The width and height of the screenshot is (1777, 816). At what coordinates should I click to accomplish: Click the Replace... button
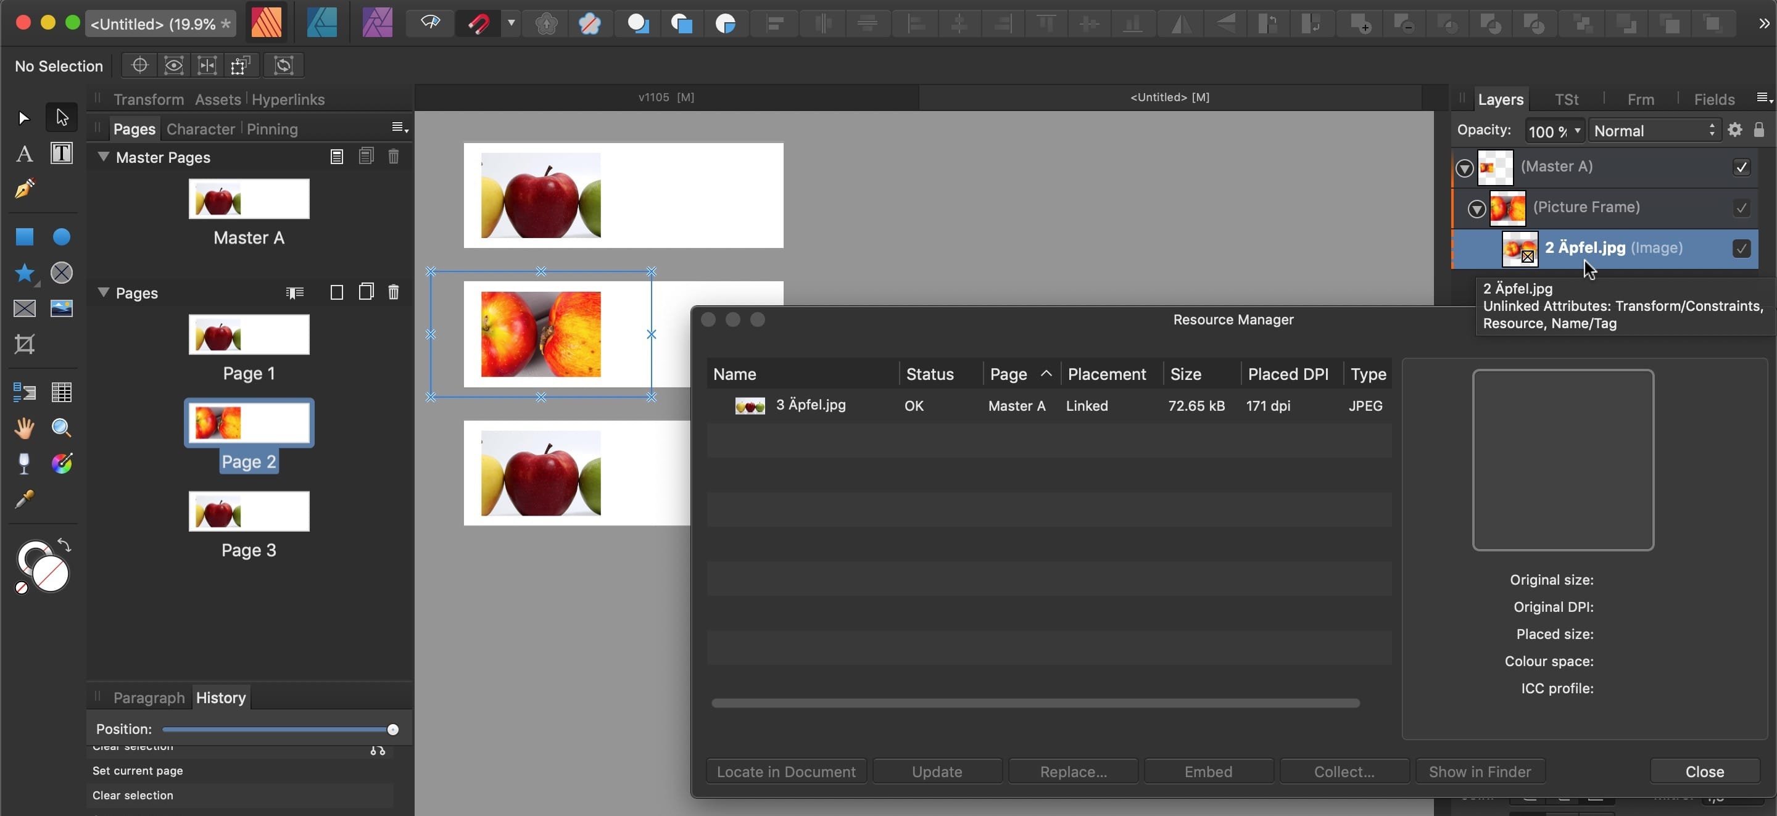pyautogui.click(x=1074, y=771)
